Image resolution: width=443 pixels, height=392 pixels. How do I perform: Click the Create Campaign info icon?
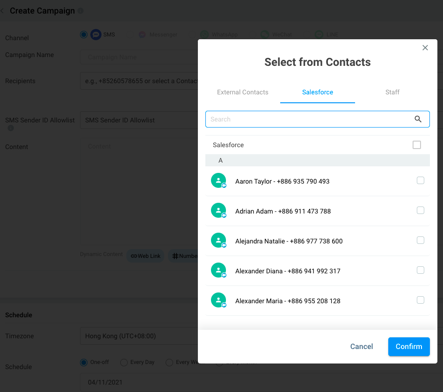coord(80,11)
